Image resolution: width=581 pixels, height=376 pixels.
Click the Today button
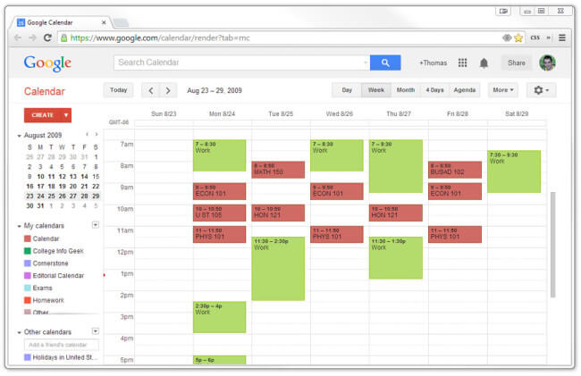[x=118, y=90]
